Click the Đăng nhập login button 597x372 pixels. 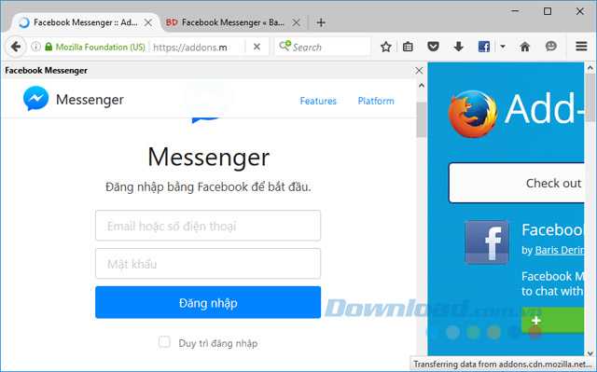point(208,302)
